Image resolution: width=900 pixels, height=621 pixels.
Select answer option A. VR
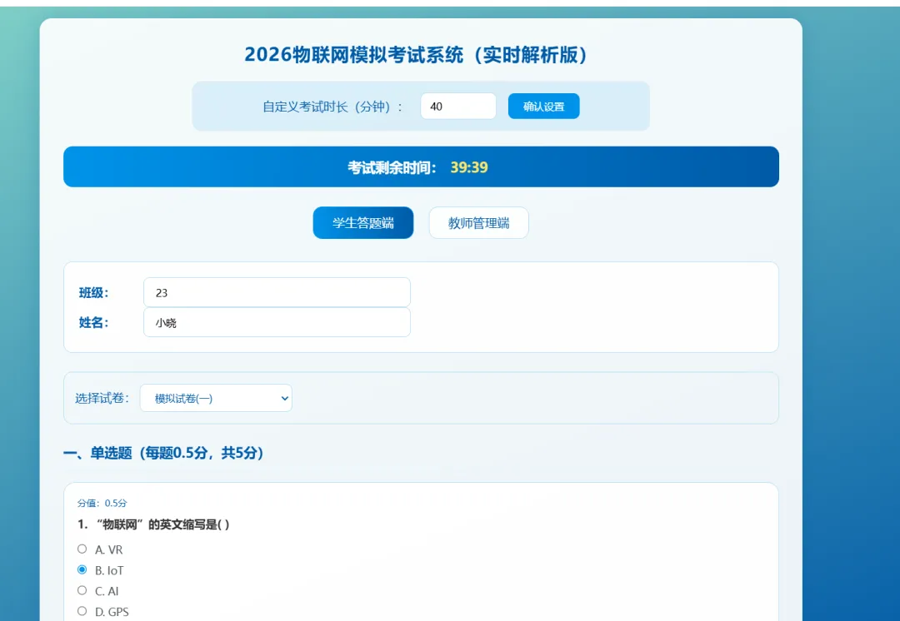82,549
